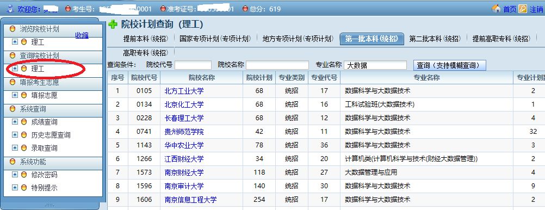
Task: Click the orange bullet beside 浏览院校计划
Action: (13, 29)
